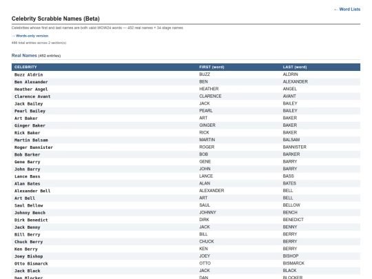
Task: Click the Art Bell name
Action: point(25,198)
